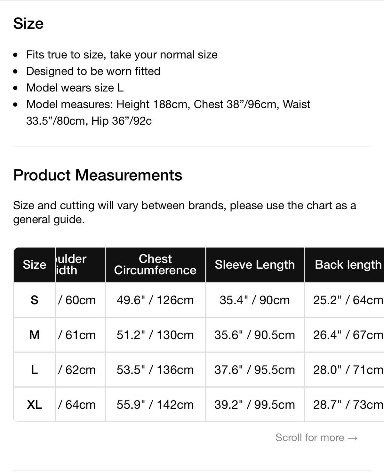Click the Chest Circumference column header
The height and width of the screenshot is (473, 384).
click(155, 265)
